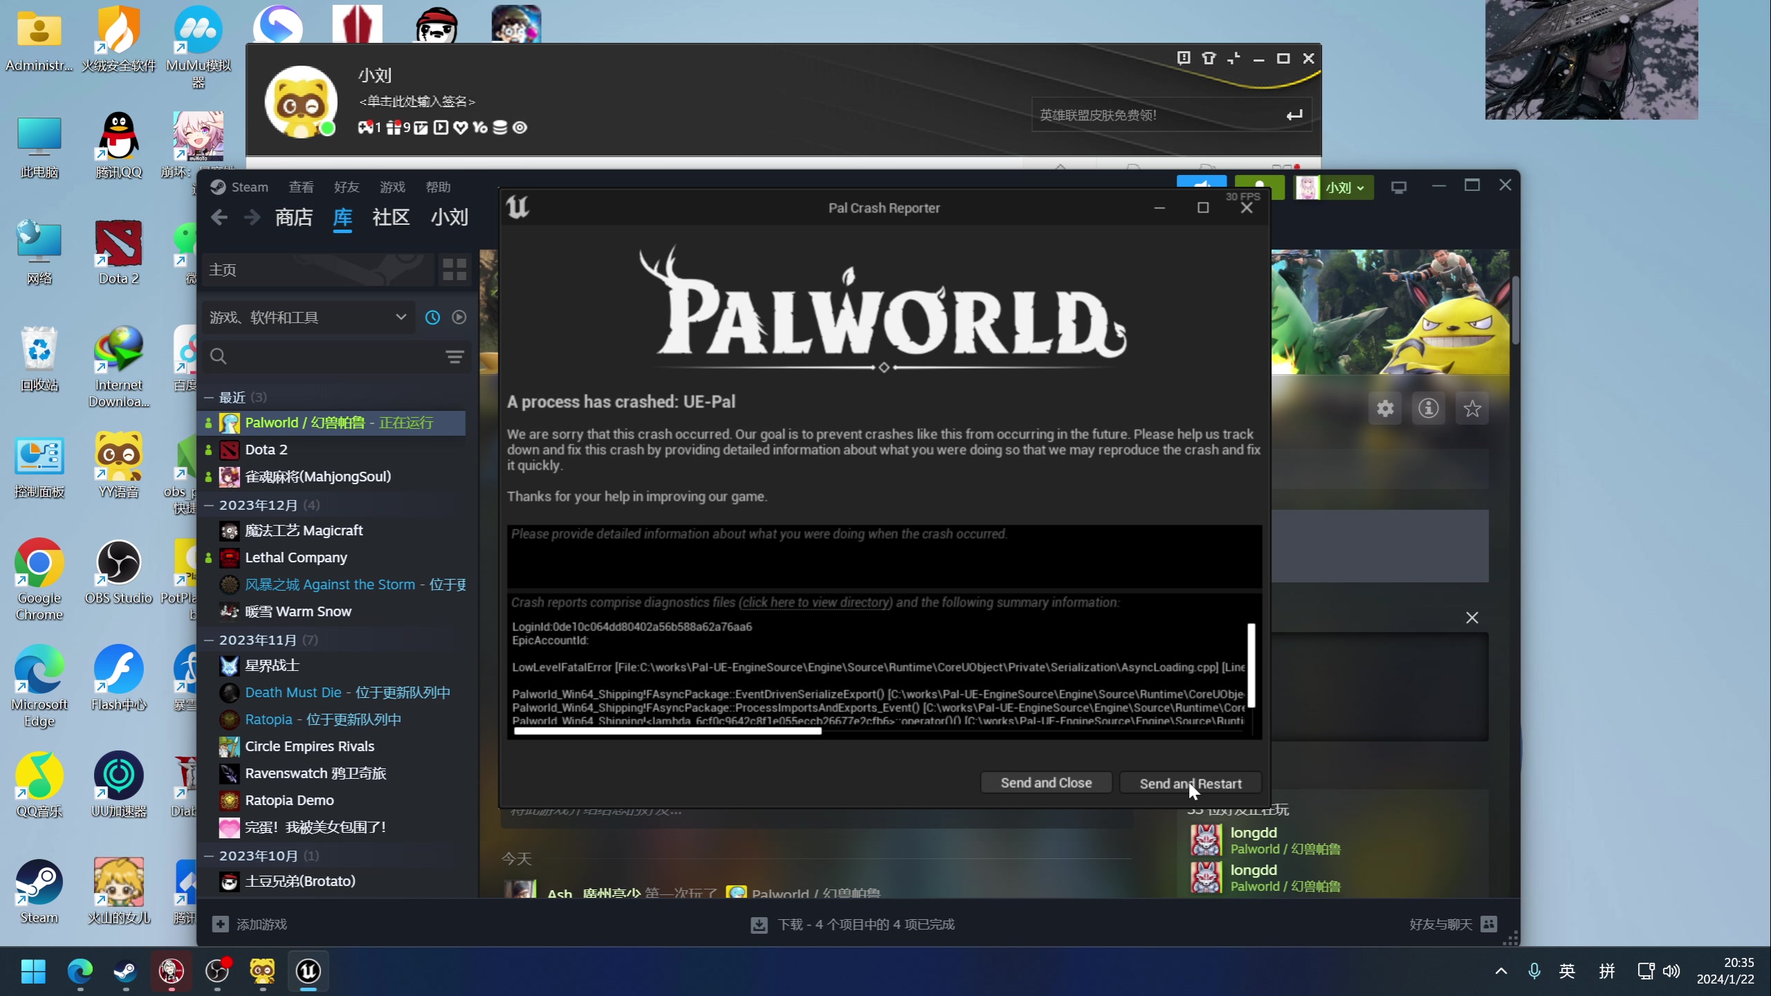This screenshot has height=996, width=1771.
Task: Open Steam library grid view icon
Action: click(455, 270)
